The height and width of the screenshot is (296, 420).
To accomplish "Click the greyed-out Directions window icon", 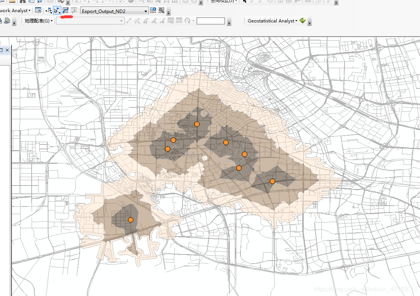I will click(x=74, y=11).
